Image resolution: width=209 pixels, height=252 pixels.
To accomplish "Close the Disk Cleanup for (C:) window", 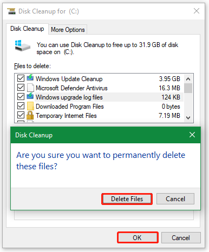I will click(x=197, y=11).
